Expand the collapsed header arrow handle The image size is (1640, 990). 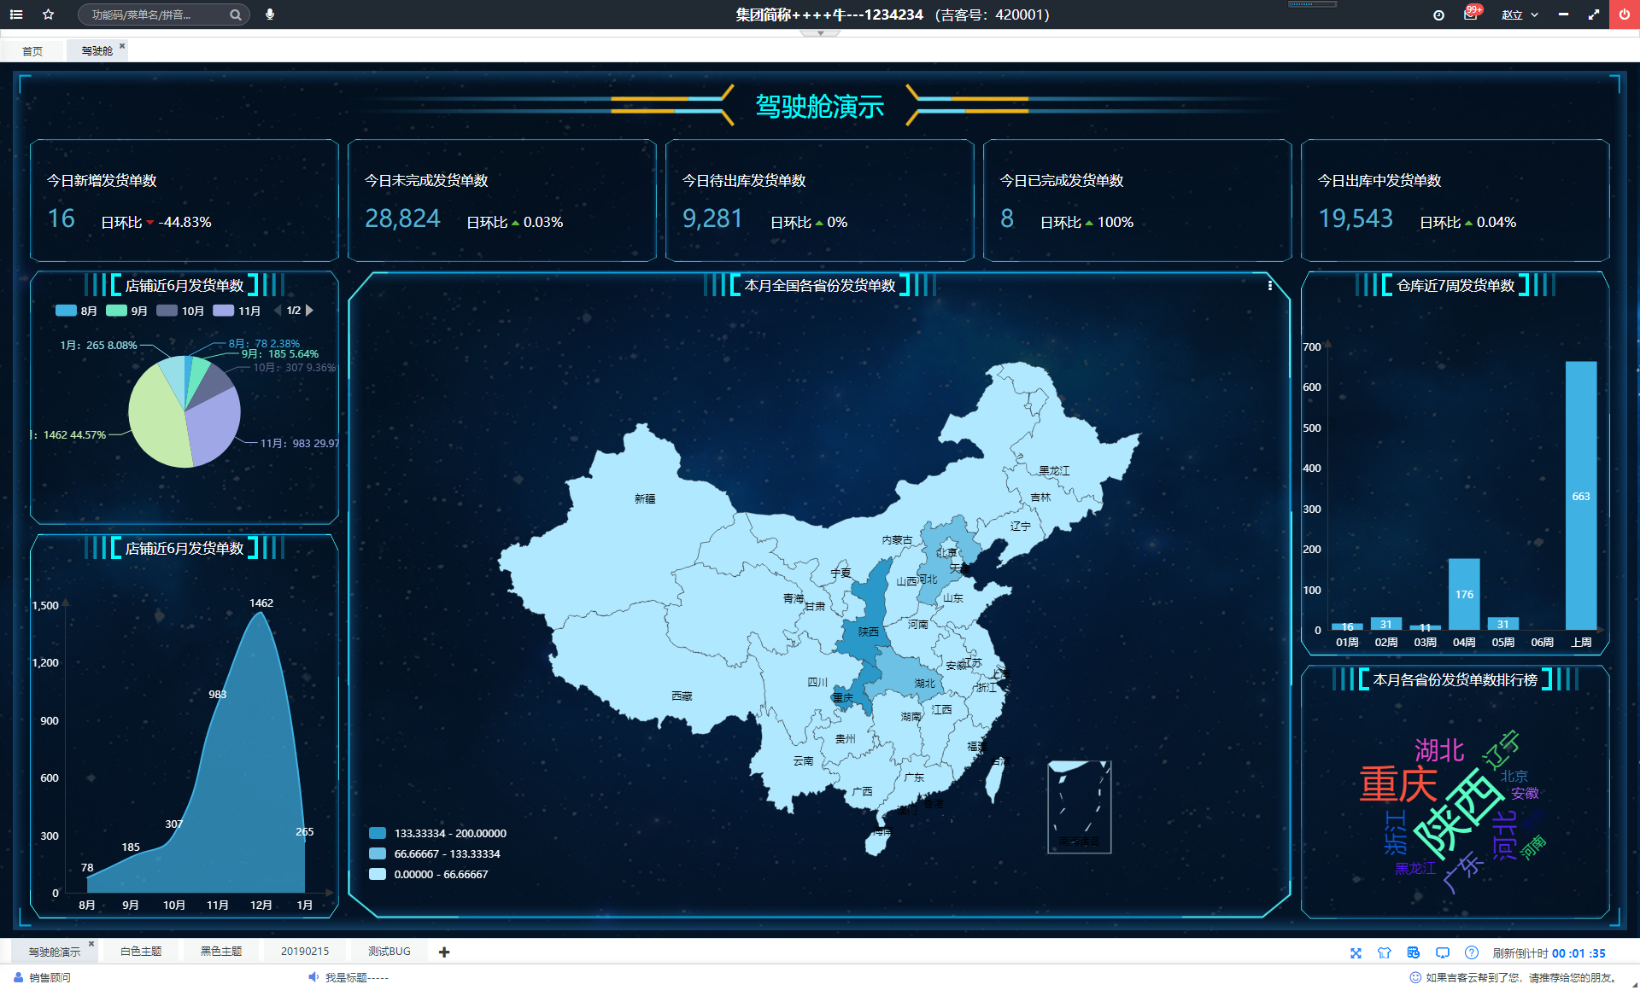coord(820,33)
